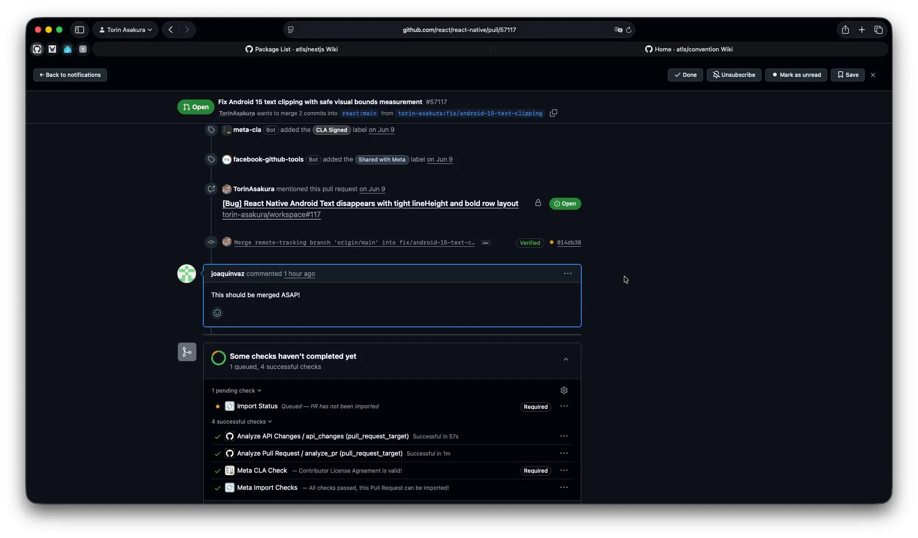The image size is (918, 538).
Task: Open the merge commit message link
Action: click(354, 243)
